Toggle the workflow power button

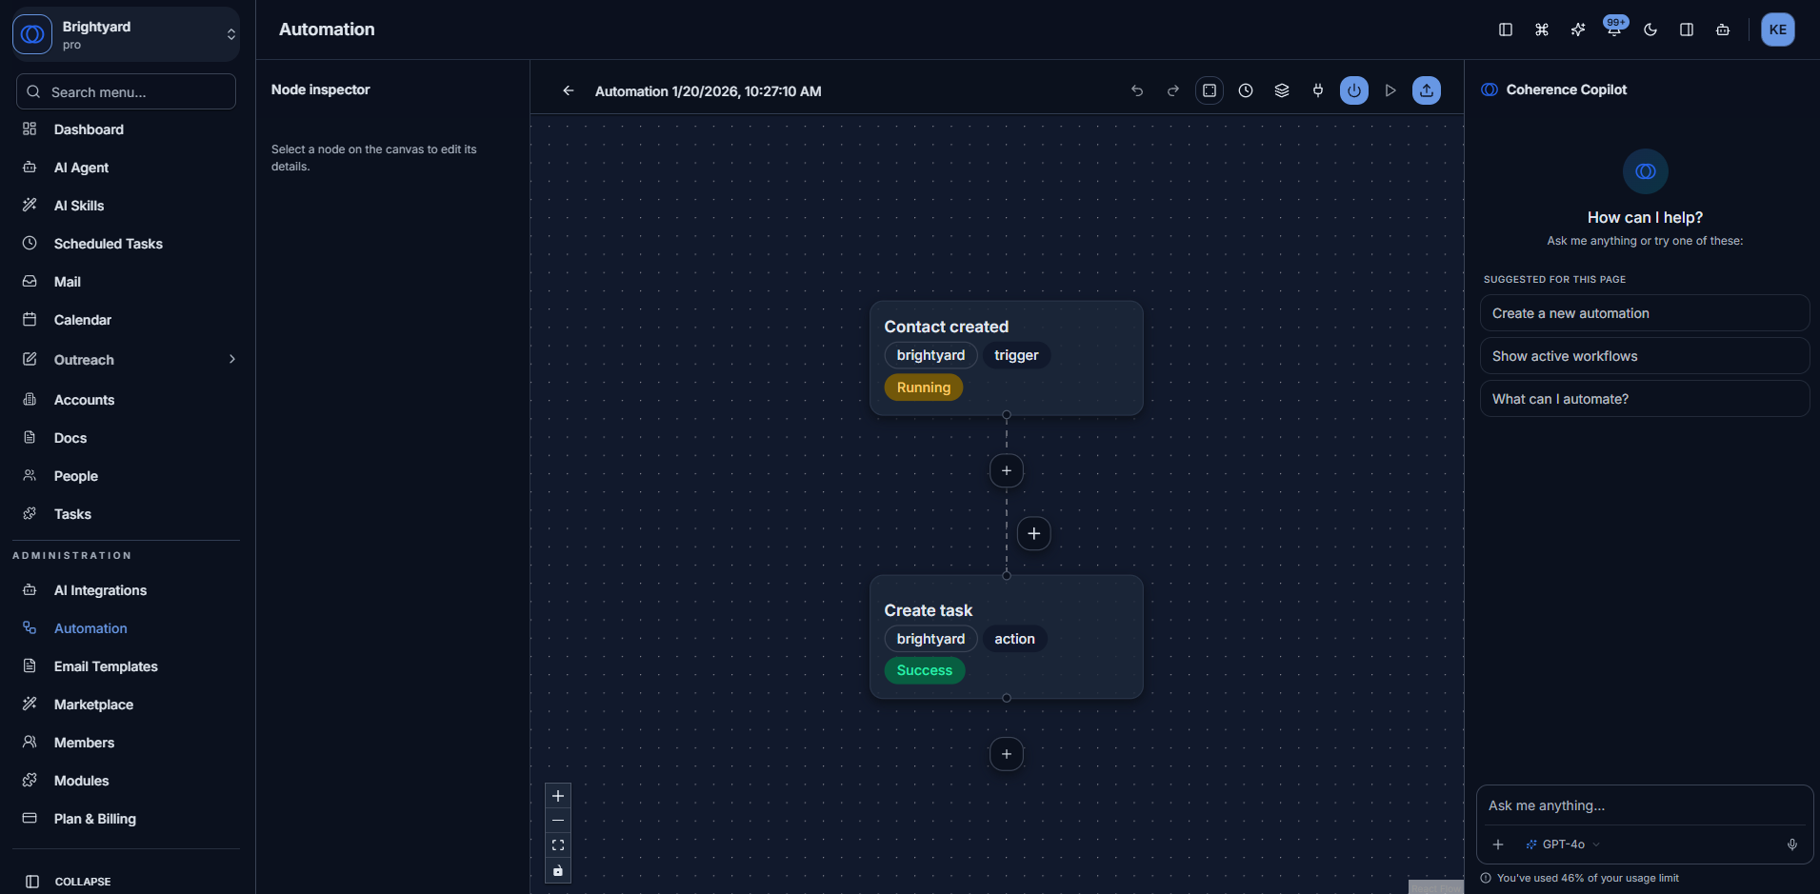(1353, 90)
